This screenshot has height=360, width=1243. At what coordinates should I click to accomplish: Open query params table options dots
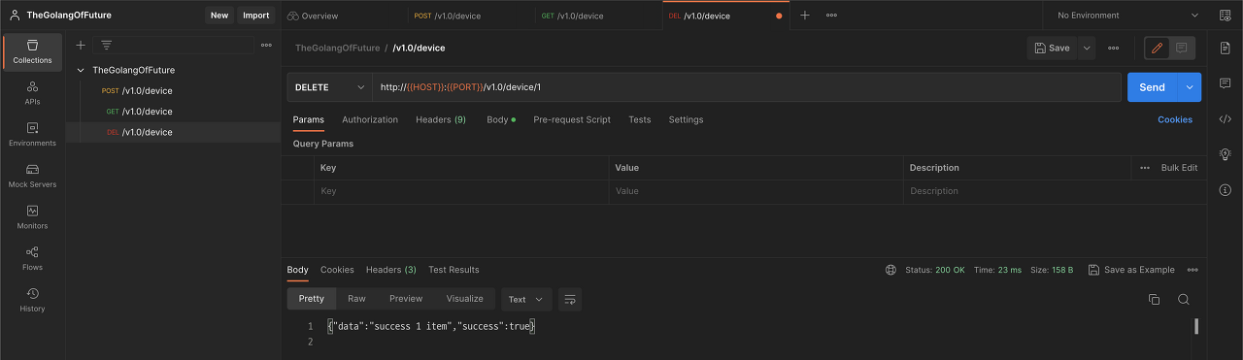[x=1145, y=168]
